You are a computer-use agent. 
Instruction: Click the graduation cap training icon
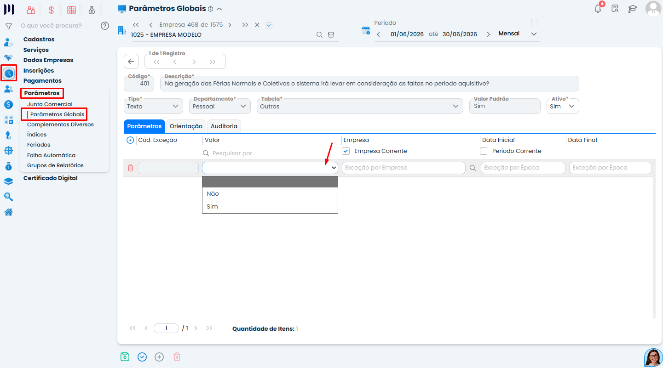633,8
